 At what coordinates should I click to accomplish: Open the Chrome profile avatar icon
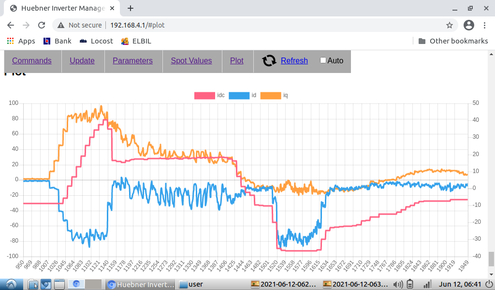click(x=468, y=25)
